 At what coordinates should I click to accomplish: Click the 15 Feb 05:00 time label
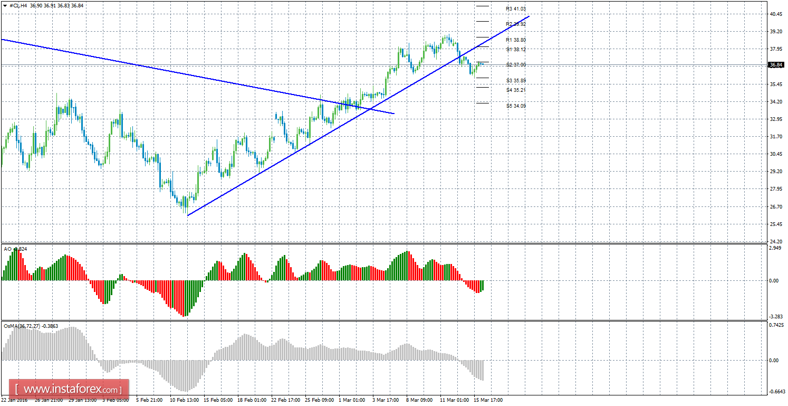click(x=217, y=400)
